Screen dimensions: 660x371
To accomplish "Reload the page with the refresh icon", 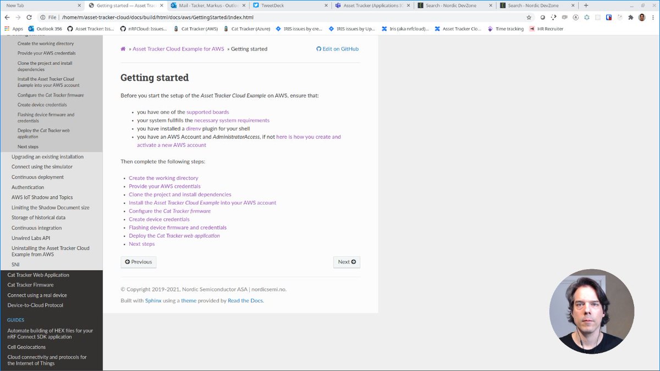I will tap(29, 17).
